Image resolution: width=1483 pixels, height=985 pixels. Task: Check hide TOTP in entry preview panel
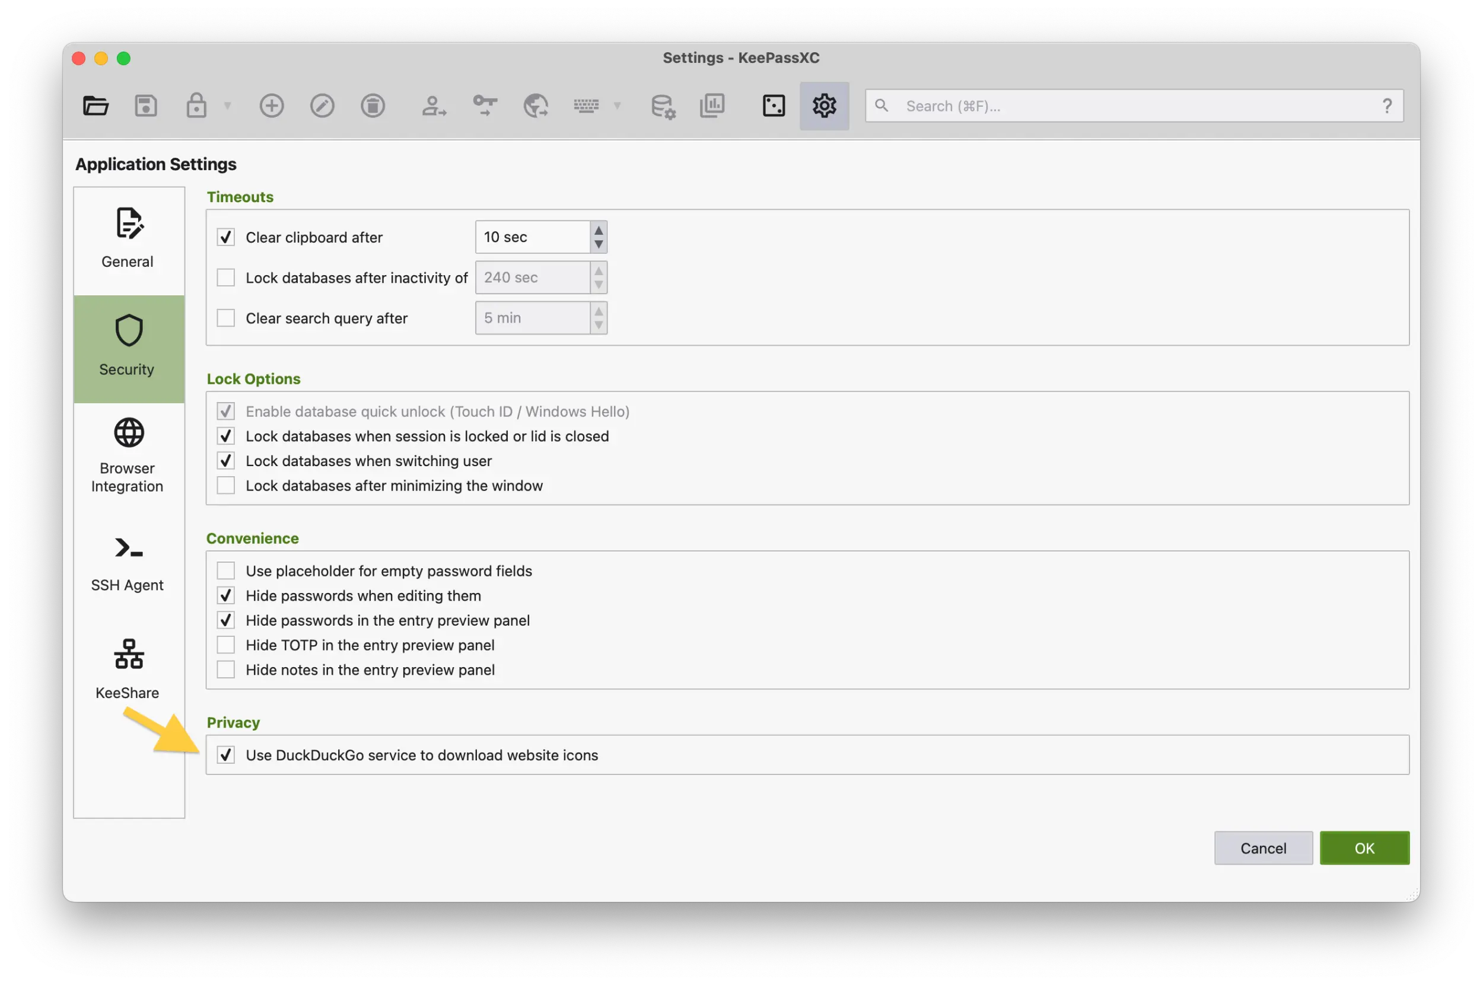click(x=225, y=645)
